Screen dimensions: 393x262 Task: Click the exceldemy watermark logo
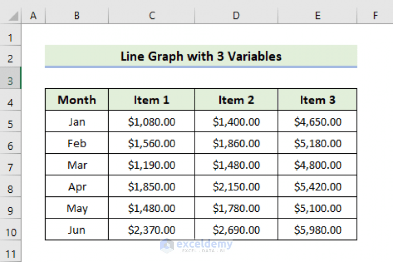tap(196, 246)
